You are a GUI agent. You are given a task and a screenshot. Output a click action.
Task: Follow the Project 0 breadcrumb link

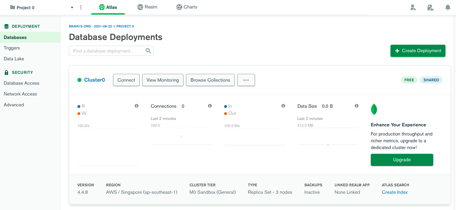coord(125,26)
